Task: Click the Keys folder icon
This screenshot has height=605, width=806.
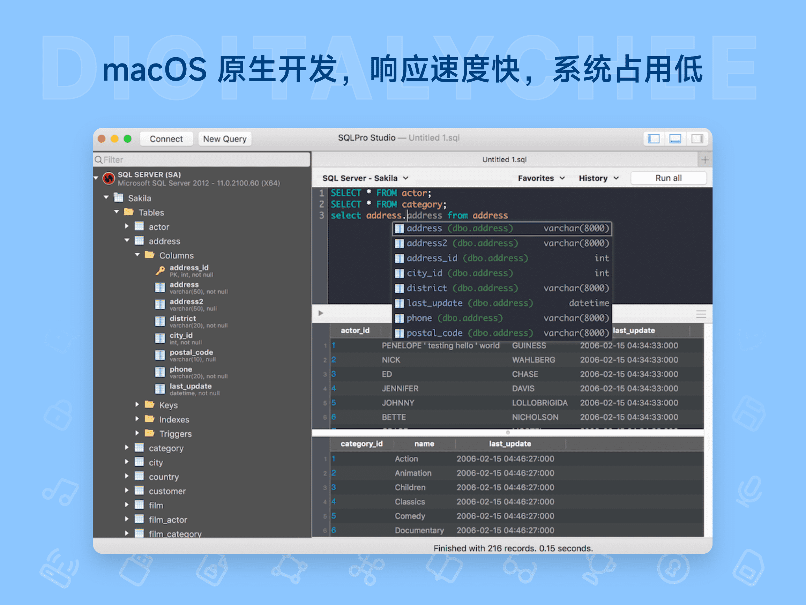Action: tap(149, 405)
